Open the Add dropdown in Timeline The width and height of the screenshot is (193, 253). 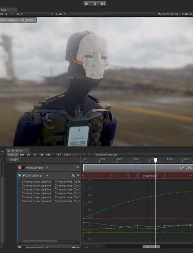point(14,160)
